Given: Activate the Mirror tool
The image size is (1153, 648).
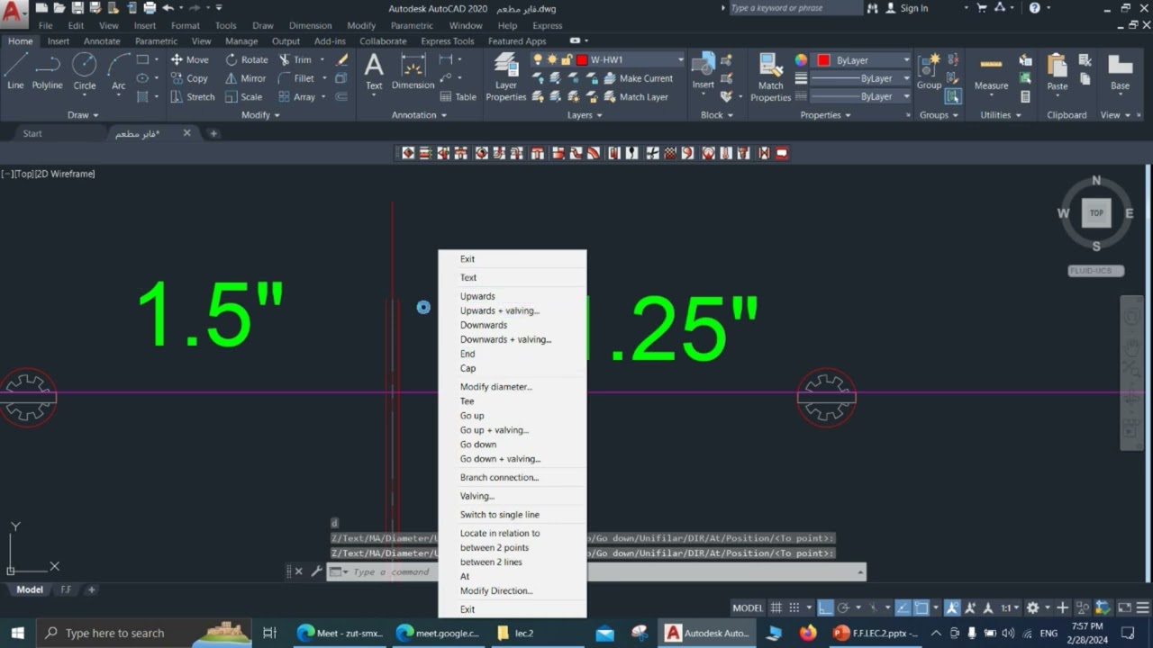Looking at the screenshot, I should coord(245,78).
